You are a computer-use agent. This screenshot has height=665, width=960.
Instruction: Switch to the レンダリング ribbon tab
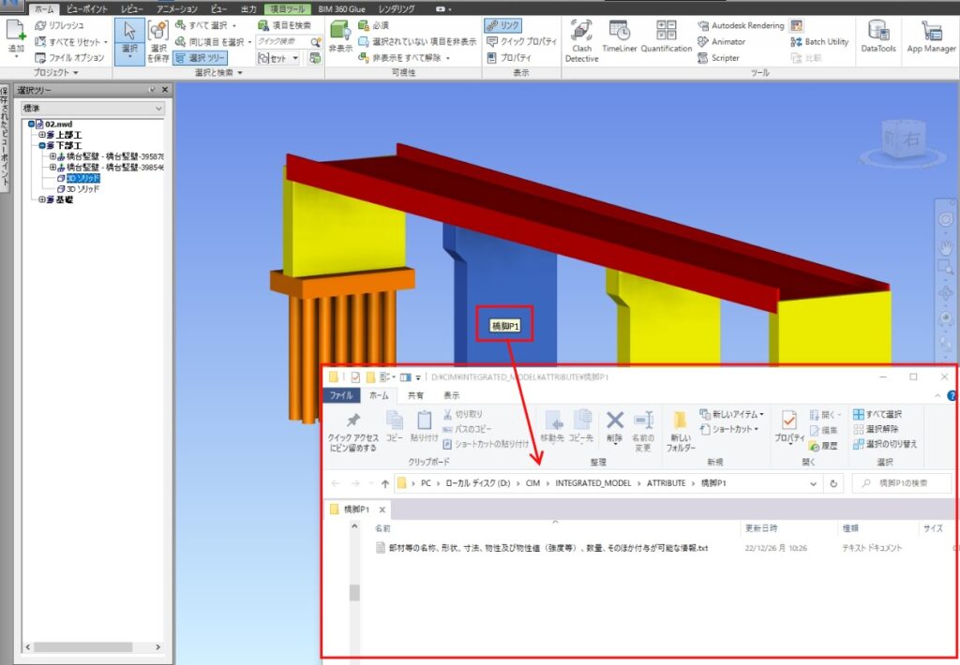click(x=394, y=8)
